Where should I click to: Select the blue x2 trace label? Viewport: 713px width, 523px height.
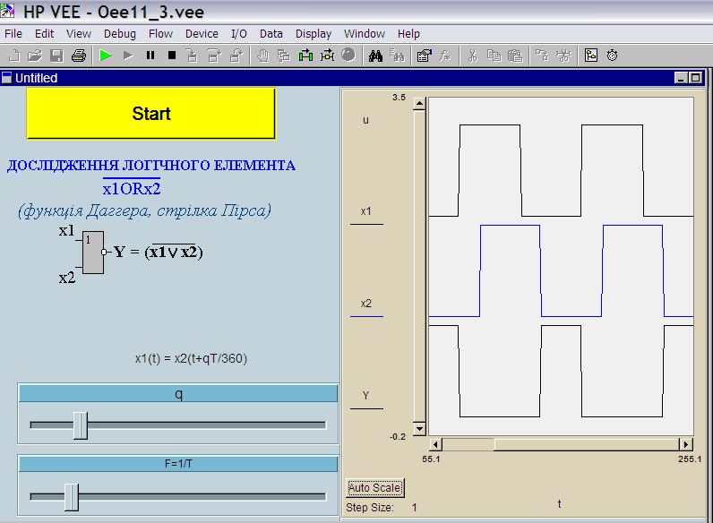[366, 304]
